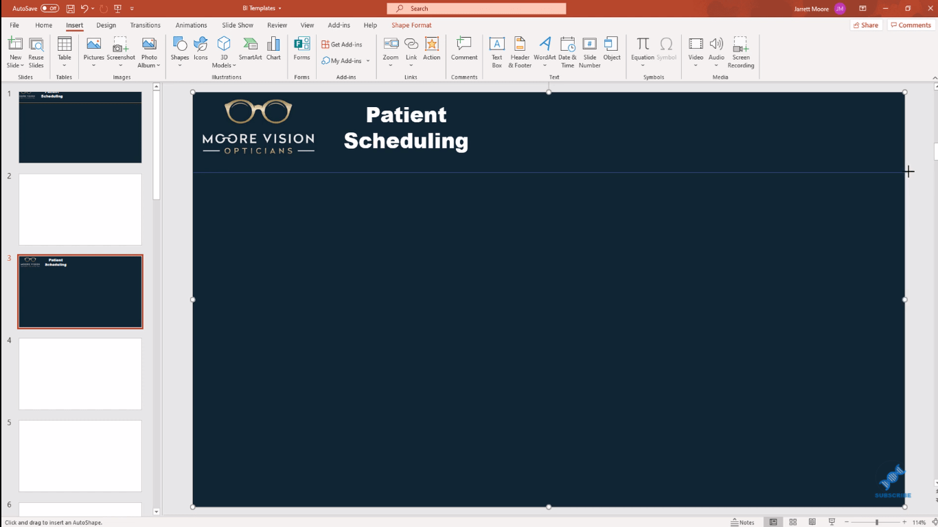
Task: Click the Patient Scheduling title on the slide
Action: [406, 128]
